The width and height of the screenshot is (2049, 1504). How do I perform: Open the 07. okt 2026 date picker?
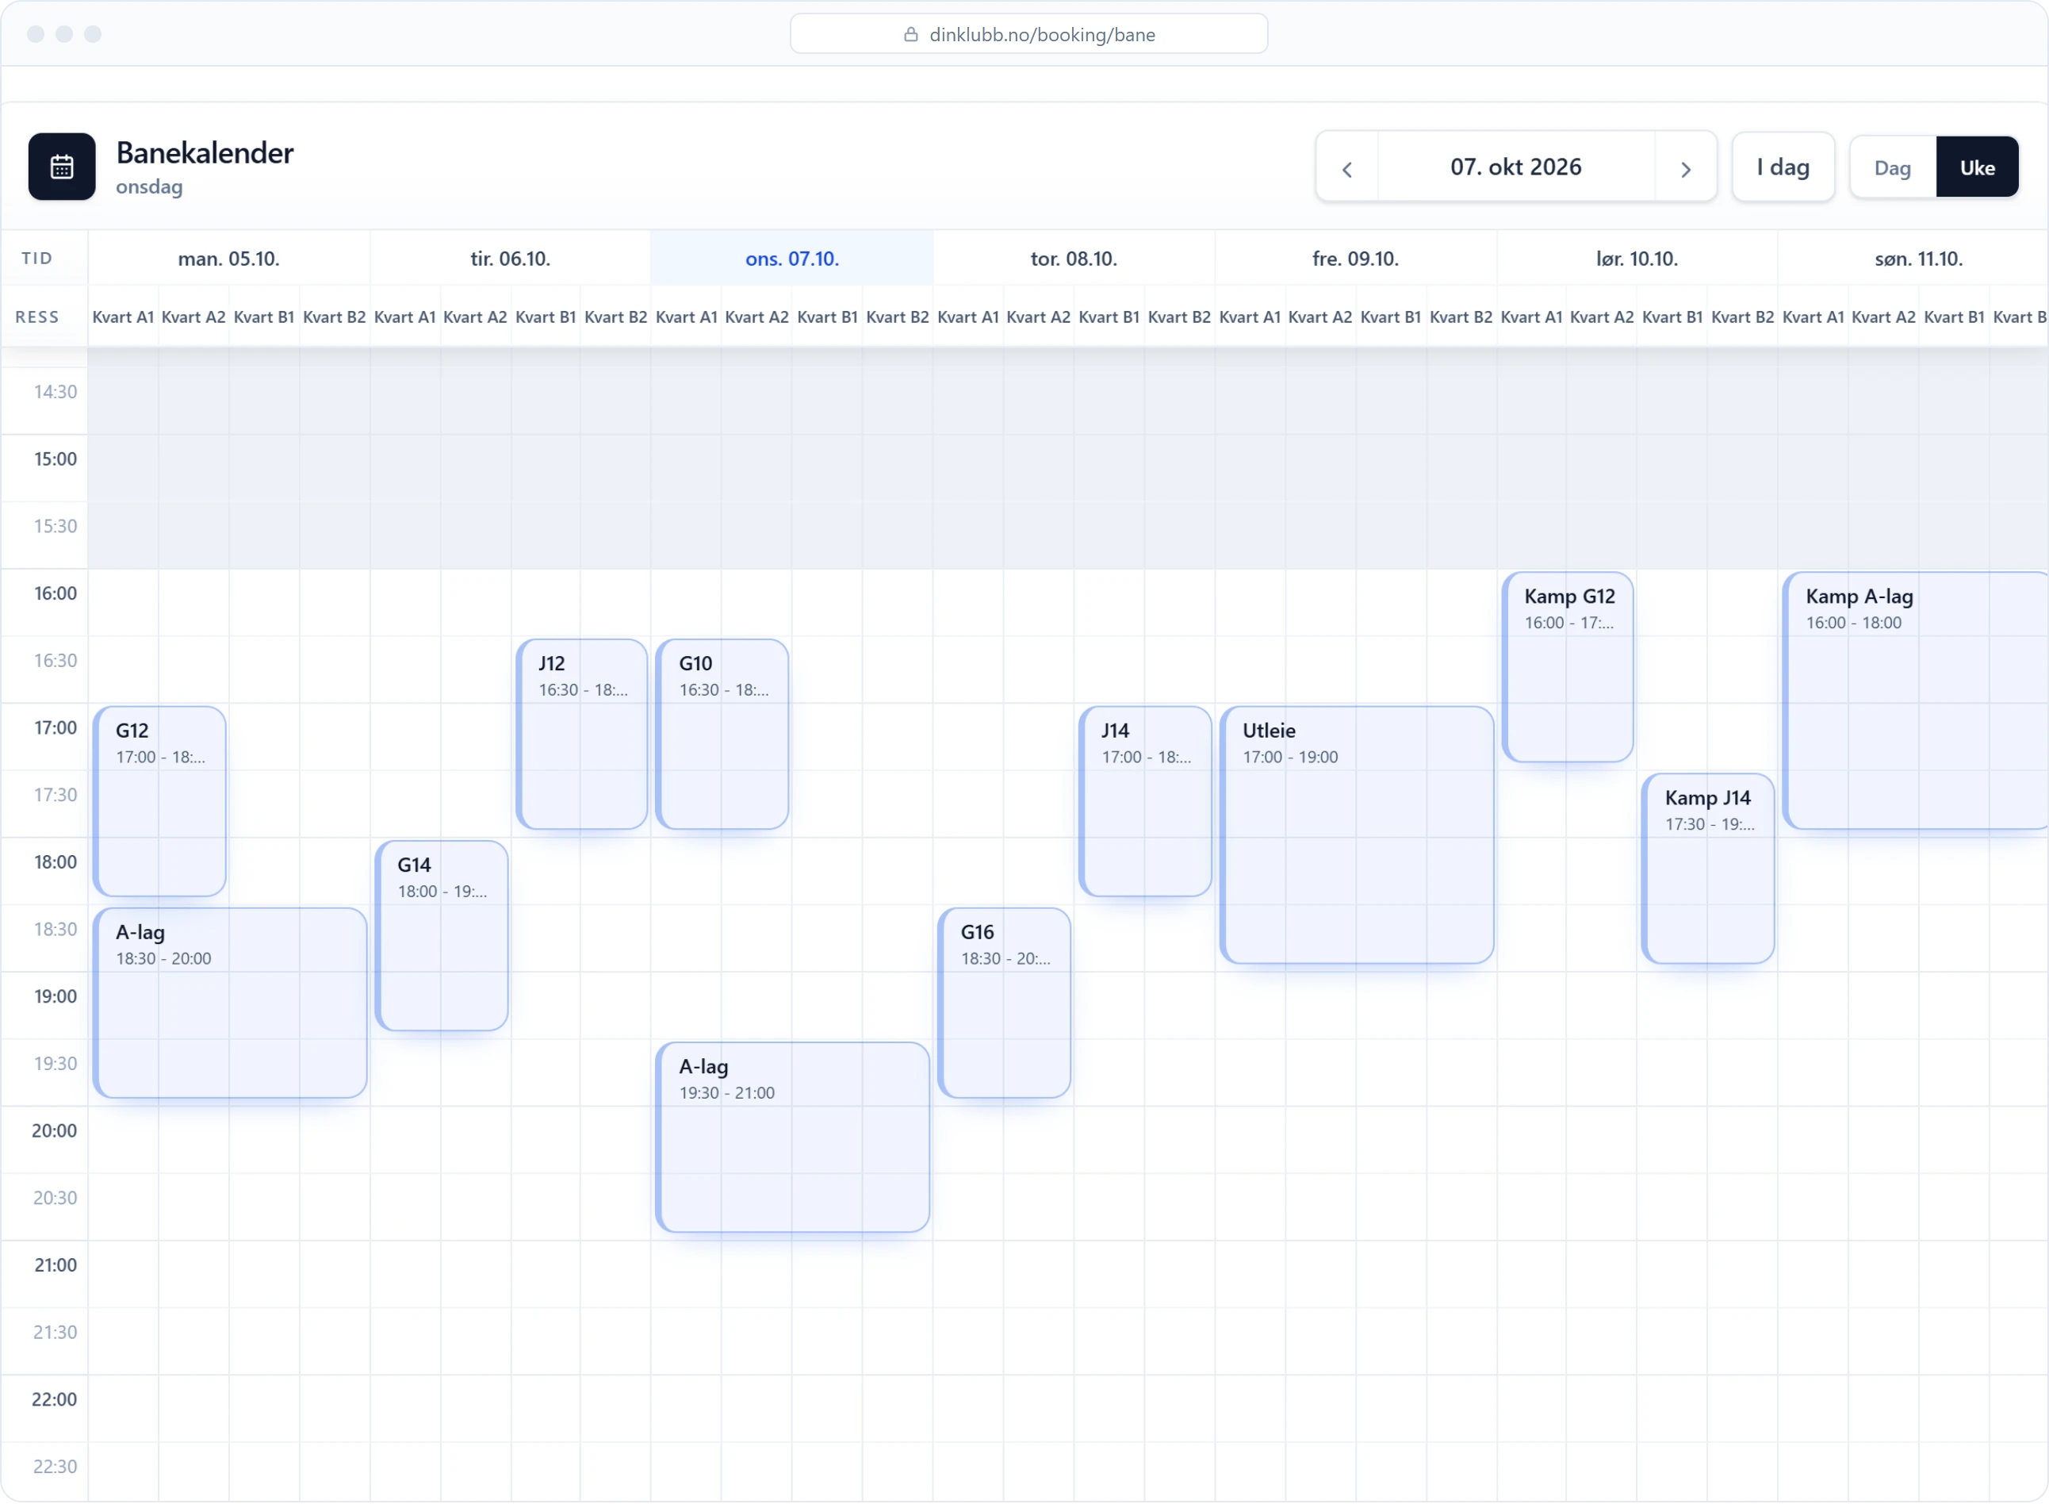(x=1516, y=167)
